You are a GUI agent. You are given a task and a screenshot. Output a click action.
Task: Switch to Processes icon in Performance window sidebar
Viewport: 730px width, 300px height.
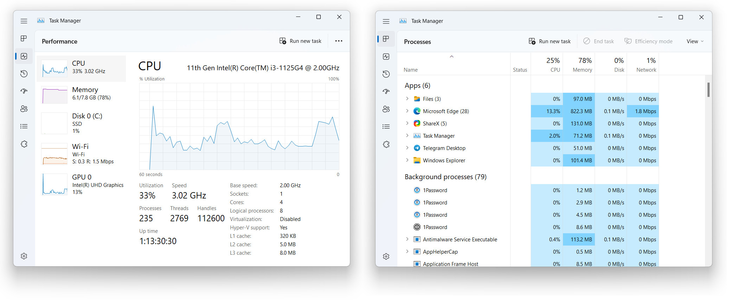click(24, 38)
